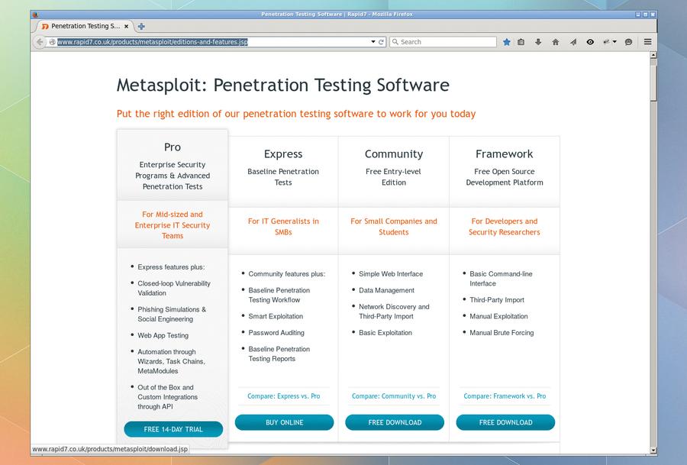Viewport: 687px width, 465px height.
Task: Click the Free 14-Day Trial button
Action: tap(173, 430)
